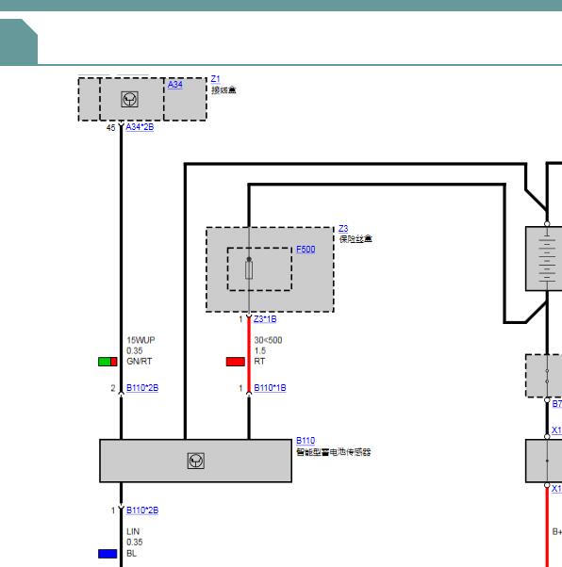The height and width of the screenshot is (567, 562).
Task: Click the green-red GN/RT wire color swatch
Action: pyautogui.click(x=107, y=362)
